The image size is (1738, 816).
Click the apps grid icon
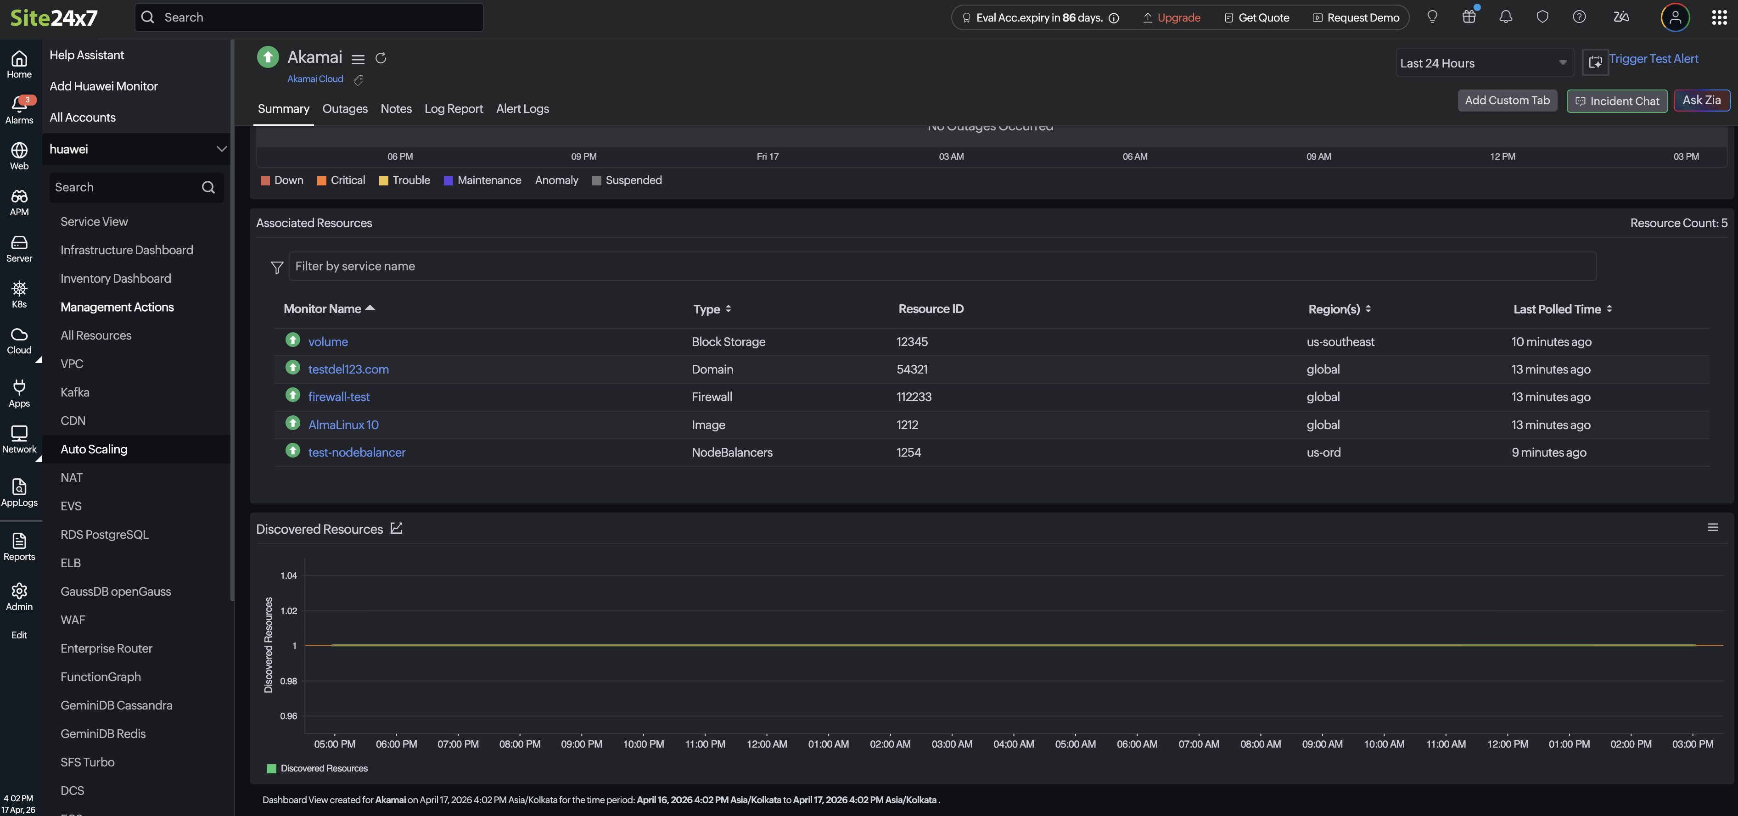[1718, 17]
